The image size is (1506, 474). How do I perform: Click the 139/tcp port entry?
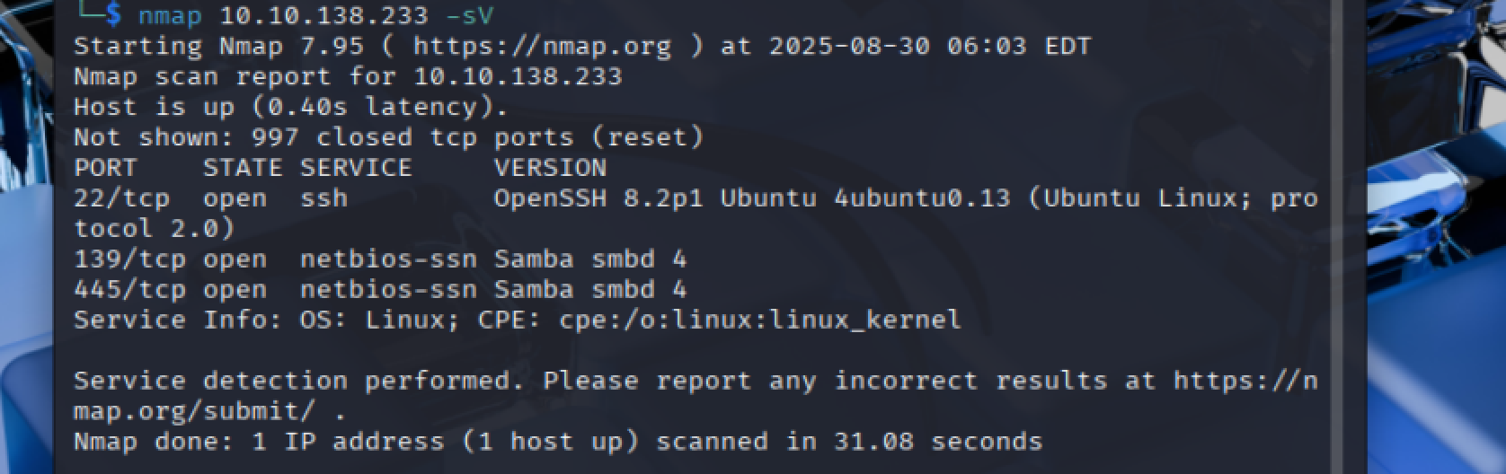click(x=128, y=259)
